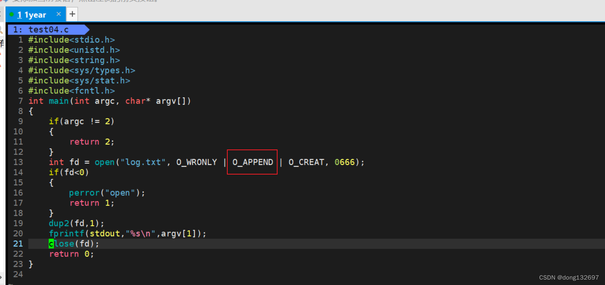Click the #include<unistd.h> line
605x285 pixels.
[x=74, y=50]
